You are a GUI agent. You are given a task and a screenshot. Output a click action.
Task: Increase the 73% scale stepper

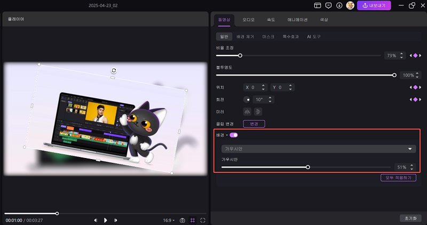[x=402, y=54]
